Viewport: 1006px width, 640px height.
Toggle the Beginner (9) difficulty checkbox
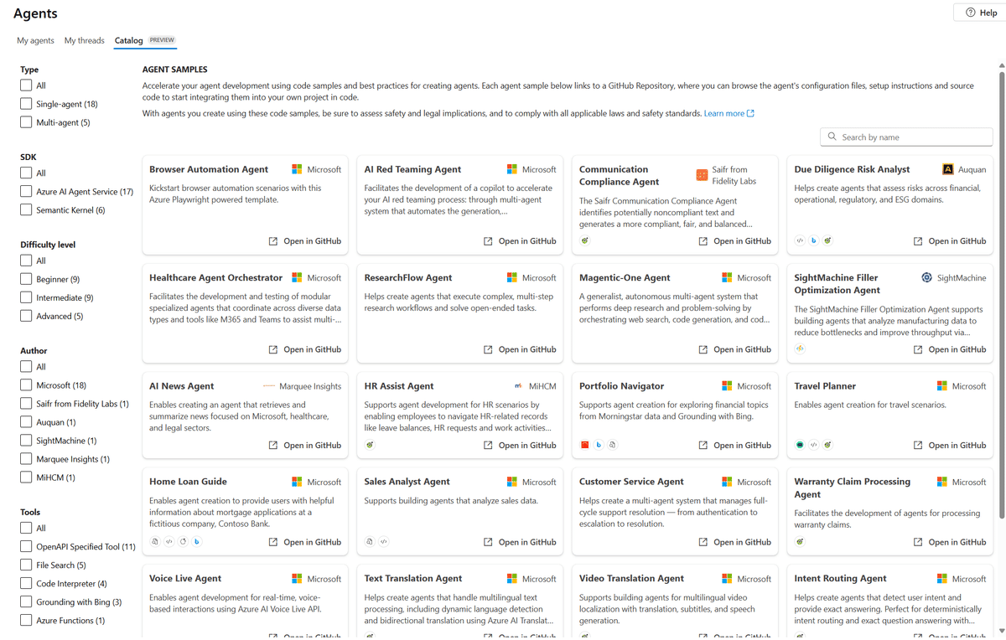(x=27, y=279)
